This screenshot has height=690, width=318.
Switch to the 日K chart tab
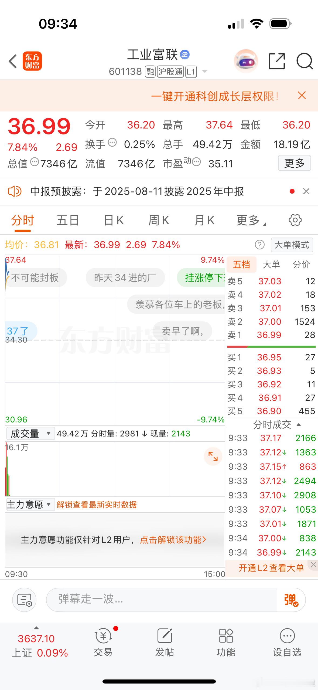[x=114, y=220]
